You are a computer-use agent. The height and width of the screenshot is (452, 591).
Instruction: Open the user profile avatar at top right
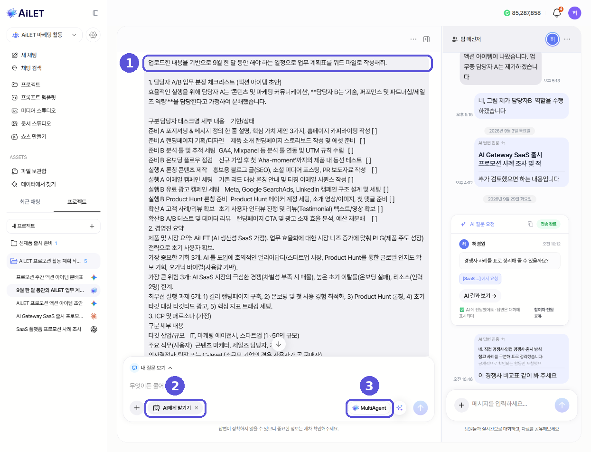[574, 13]
